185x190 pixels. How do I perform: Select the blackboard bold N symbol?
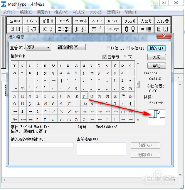coord(69,96)
